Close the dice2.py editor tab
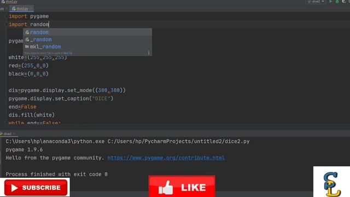 pos(31,9)
